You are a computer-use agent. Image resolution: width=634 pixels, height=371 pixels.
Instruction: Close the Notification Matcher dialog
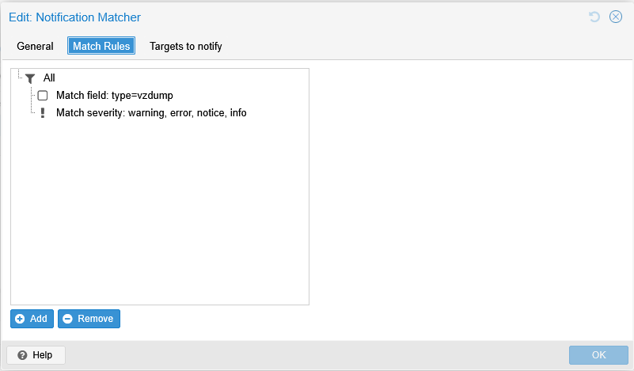615,17
